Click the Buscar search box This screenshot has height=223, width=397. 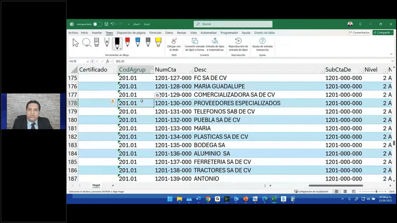pos(233,24)
